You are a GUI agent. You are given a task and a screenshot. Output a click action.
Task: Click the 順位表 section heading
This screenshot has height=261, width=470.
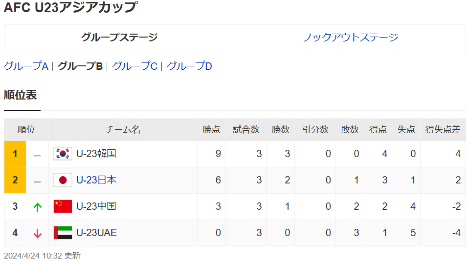click(x=21, y=95)
